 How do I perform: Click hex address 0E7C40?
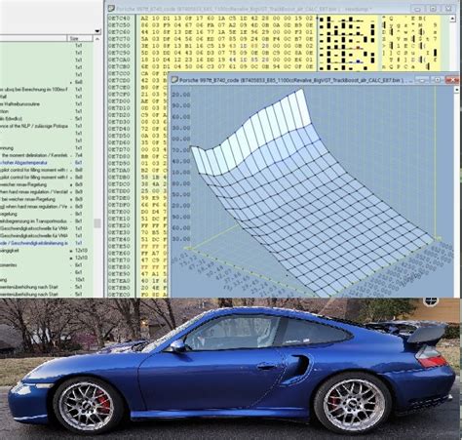coord(118,19)
